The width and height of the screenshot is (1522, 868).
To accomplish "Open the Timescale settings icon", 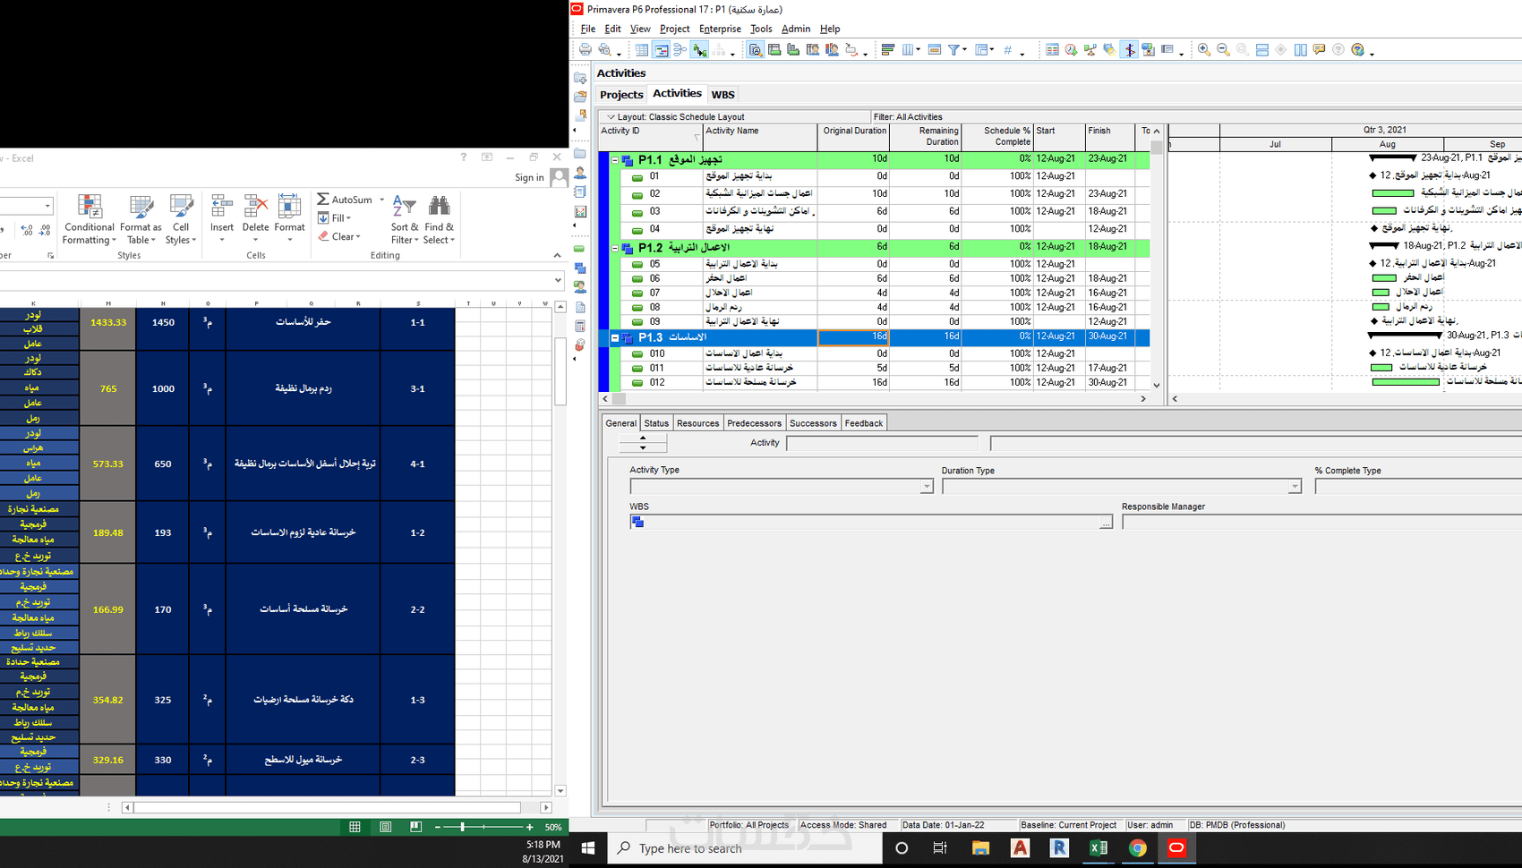I will point(935,50).
